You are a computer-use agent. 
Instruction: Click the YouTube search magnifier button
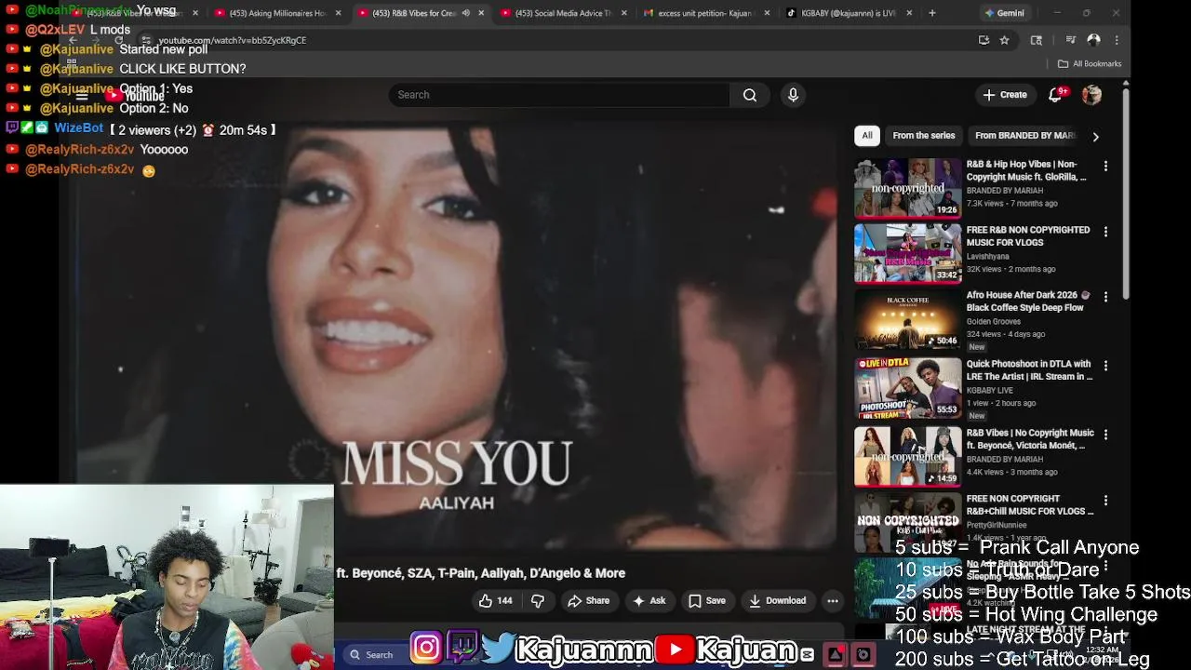[749, 95]
